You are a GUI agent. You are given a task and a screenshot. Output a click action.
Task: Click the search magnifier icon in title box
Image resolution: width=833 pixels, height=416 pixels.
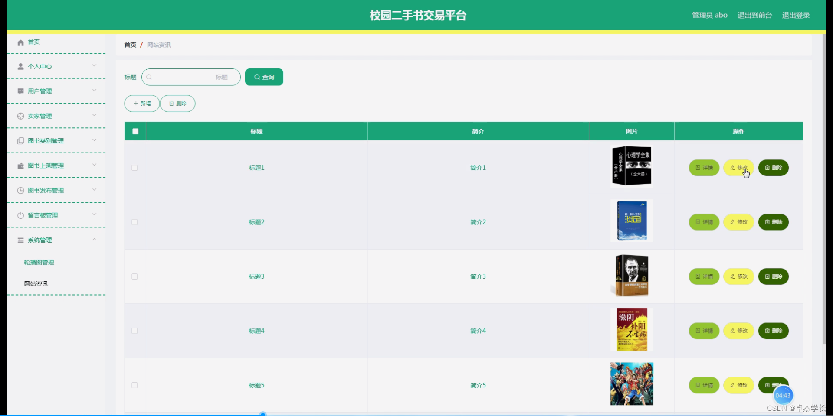(x=149, y=77)
